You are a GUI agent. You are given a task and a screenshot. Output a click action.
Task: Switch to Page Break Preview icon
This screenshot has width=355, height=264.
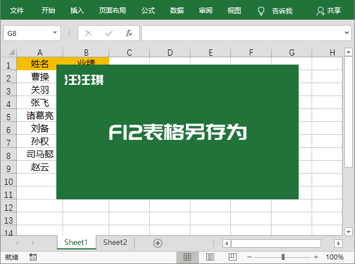233,257
